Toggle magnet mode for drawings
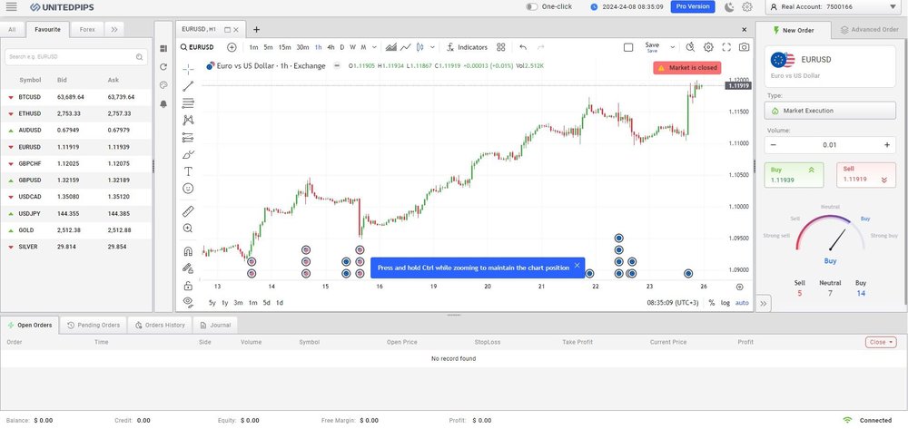The image size is (908, 429). (188, 251)
